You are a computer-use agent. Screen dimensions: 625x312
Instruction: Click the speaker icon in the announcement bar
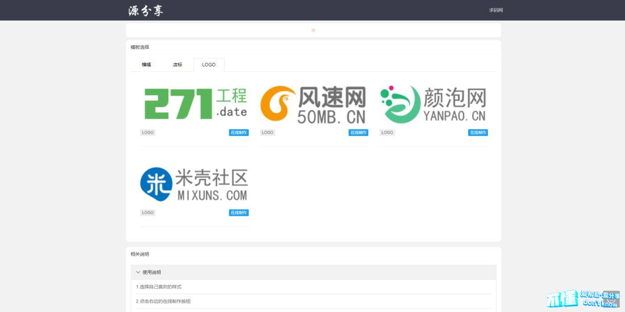point(313,30)
